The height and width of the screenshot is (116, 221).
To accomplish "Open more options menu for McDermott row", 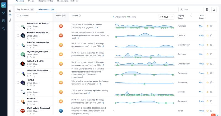I will point(214,73).
